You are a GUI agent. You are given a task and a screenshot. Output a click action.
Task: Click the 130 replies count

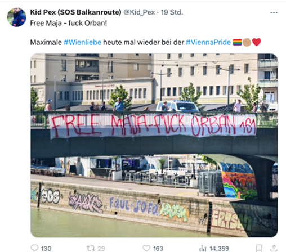(46, 249)
